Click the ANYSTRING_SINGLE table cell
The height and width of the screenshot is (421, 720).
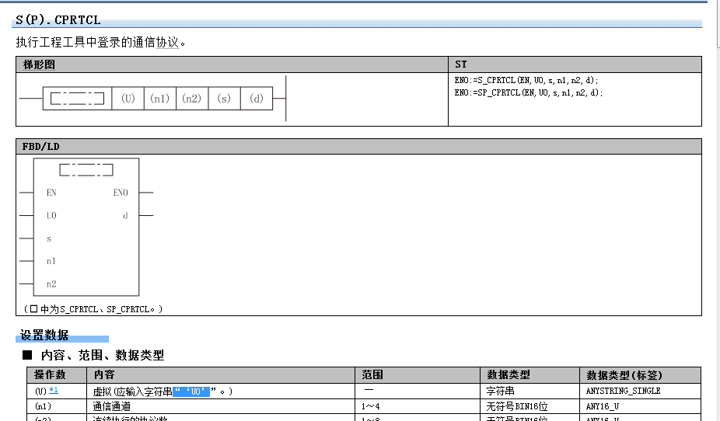click(623, 391)
